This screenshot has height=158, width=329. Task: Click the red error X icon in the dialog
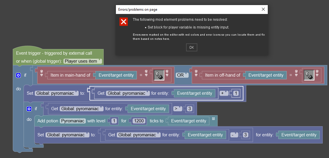pyautogui.click(x=124, y=22)
